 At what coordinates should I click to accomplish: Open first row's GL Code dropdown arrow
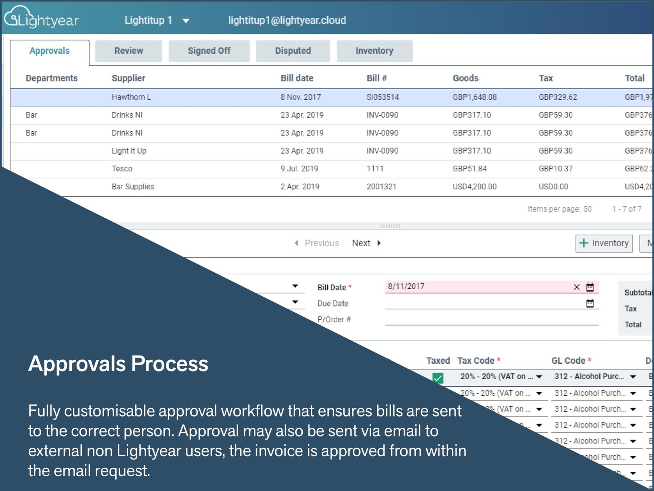[633, 377]
